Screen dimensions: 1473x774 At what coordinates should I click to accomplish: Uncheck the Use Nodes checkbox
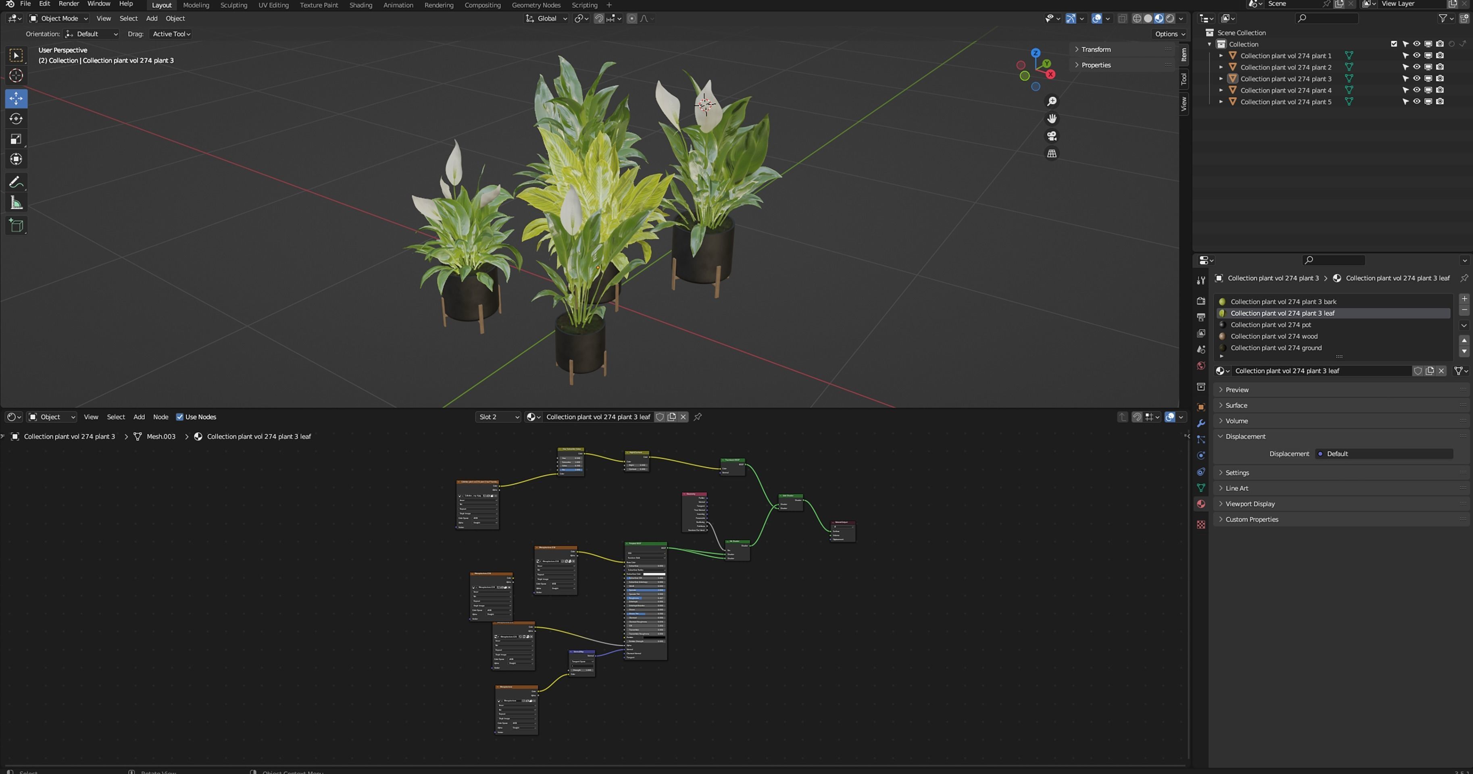[x=179, y=417]
